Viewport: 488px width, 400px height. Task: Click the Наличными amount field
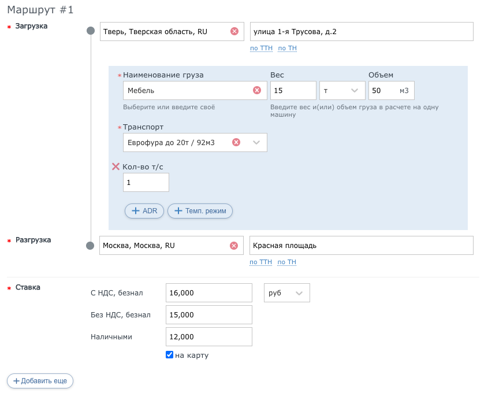click(208, 336)
